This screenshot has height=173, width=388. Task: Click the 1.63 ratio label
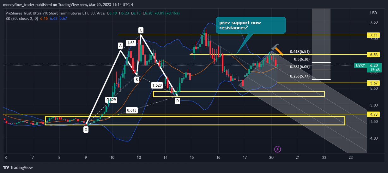(x=130, y=43)
